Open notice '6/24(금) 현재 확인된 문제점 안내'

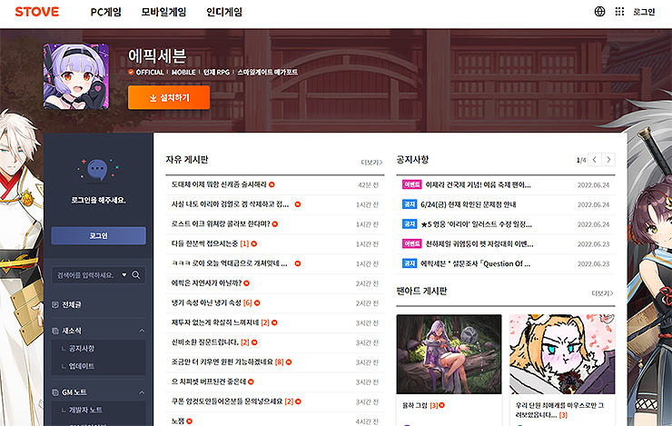469,205
